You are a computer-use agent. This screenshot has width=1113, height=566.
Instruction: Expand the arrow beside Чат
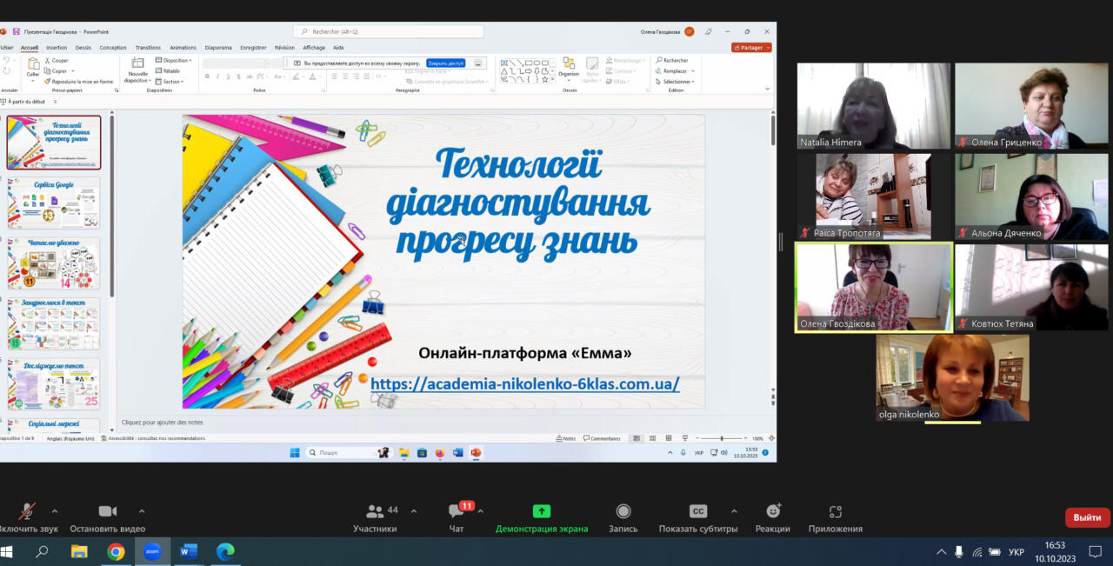[480, 511]
